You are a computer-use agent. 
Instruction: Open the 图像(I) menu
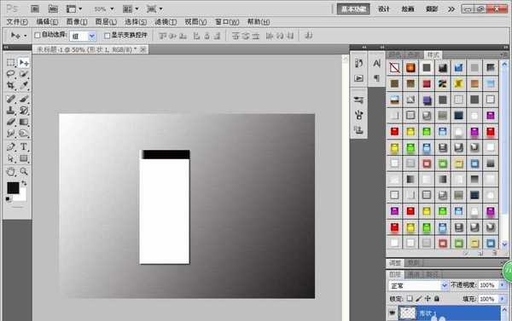pyautogui.click(x=77, y=22)
